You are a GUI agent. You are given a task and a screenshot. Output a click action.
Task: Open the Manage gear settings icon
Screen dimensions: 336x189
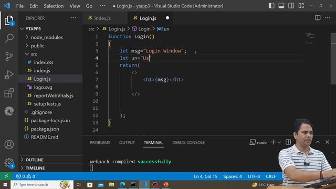(9, 163)
